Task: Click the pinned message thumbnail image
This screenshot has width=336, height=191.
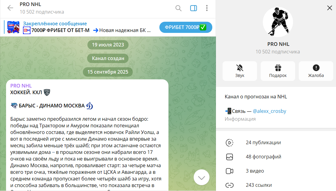Action: tap(14, 27)
